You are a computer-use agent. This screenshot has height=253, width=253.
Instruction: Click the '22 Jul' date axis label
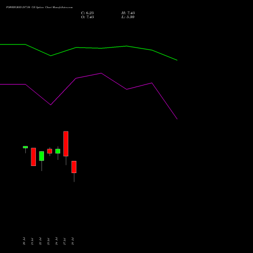(x=40, y=241)
